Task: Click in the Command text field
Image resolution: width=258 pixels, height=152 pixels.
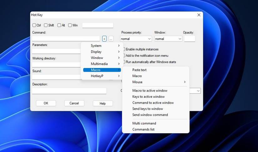Action: [x=66, y=39]
